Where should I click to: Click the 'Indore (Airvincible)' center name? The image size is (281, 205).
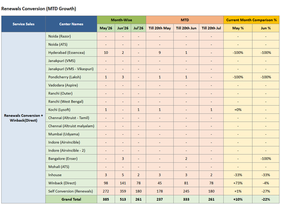click(64, 142)
